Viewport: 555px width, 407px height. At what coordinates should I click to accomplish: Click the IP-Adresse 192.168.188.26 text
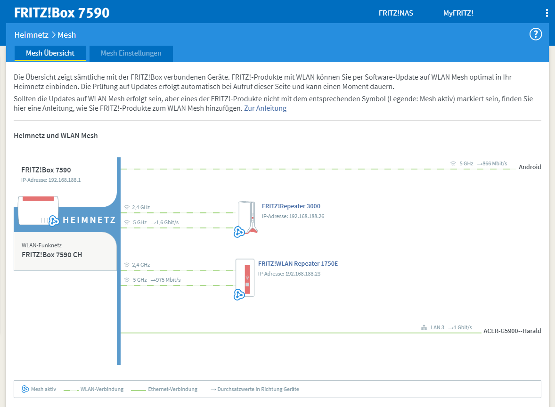(293, 216)
